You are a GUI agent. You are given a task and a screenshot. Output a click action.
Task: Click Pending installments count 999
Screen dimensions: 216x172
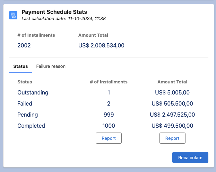pos(109,115)
